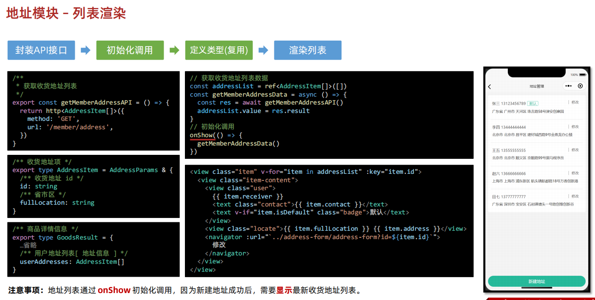Click the getMemberAddressAPI export line
Screen dimensions: 595x300
91,102
